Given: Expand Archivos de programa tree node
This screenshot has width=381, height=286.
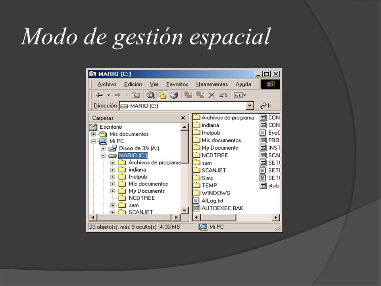Looking at the screenshot, I should (x=113, y=162).
